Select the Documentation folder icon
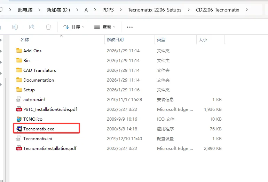The width and height of the screenshot is (268, 182). coord(19,80)
